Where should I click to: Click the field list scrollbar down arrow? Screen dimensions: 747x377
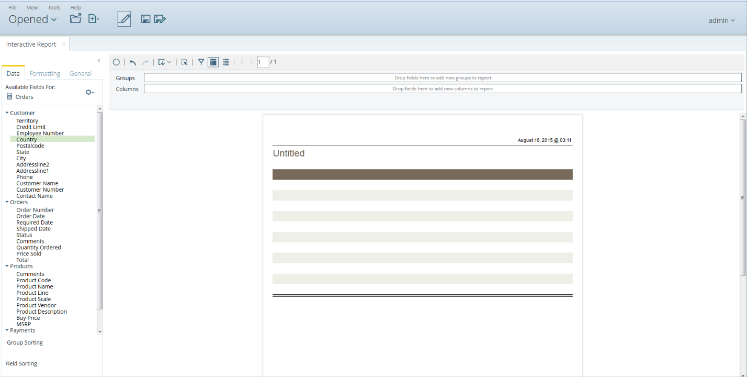100,332
